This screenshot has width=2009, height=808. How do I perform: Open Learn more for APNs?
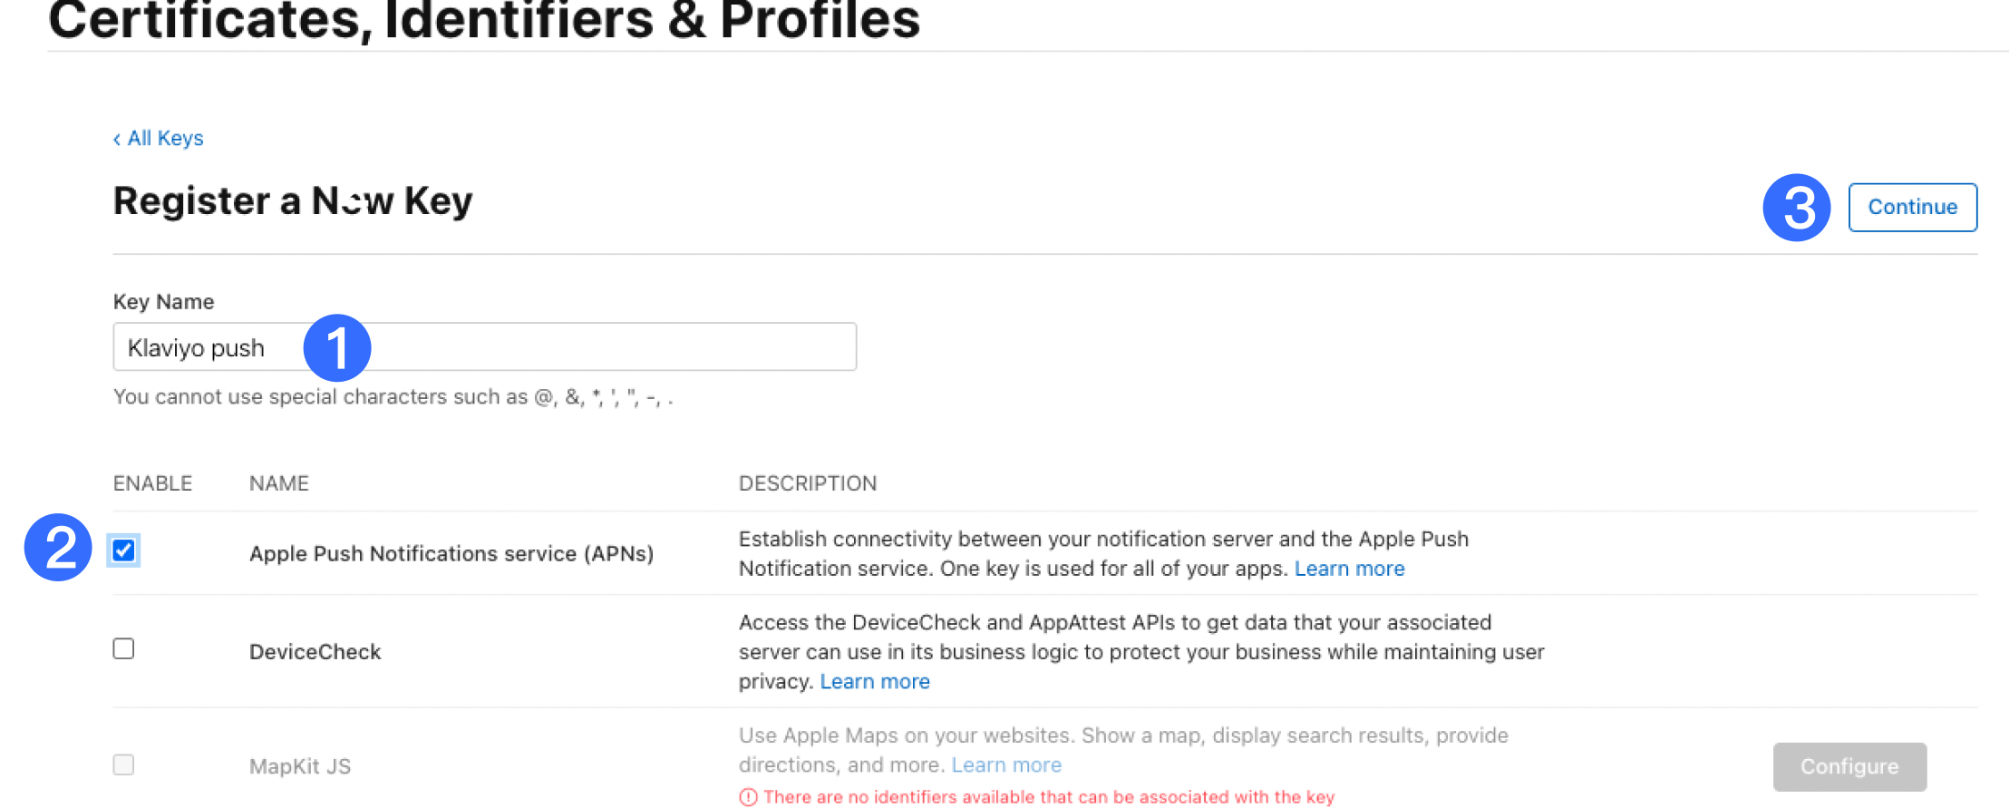pyautogui.click(x=1349, y=569)
